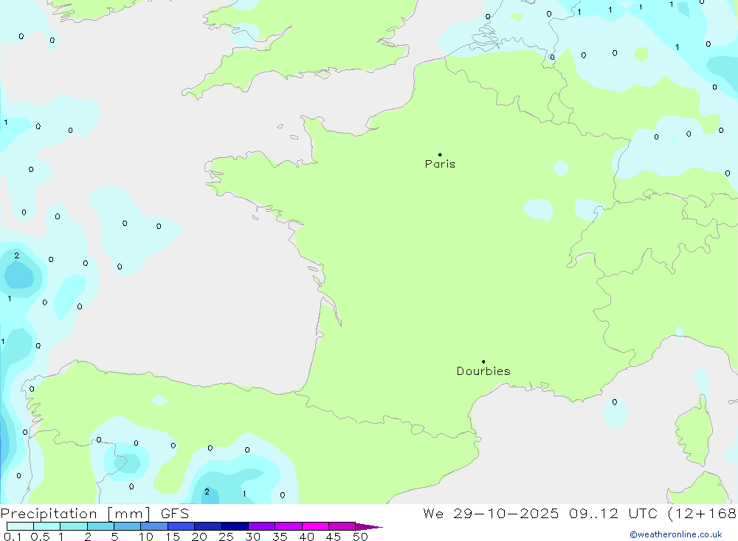
Task: Pick the legend swatch between 15 and 20
Action: 182,526
